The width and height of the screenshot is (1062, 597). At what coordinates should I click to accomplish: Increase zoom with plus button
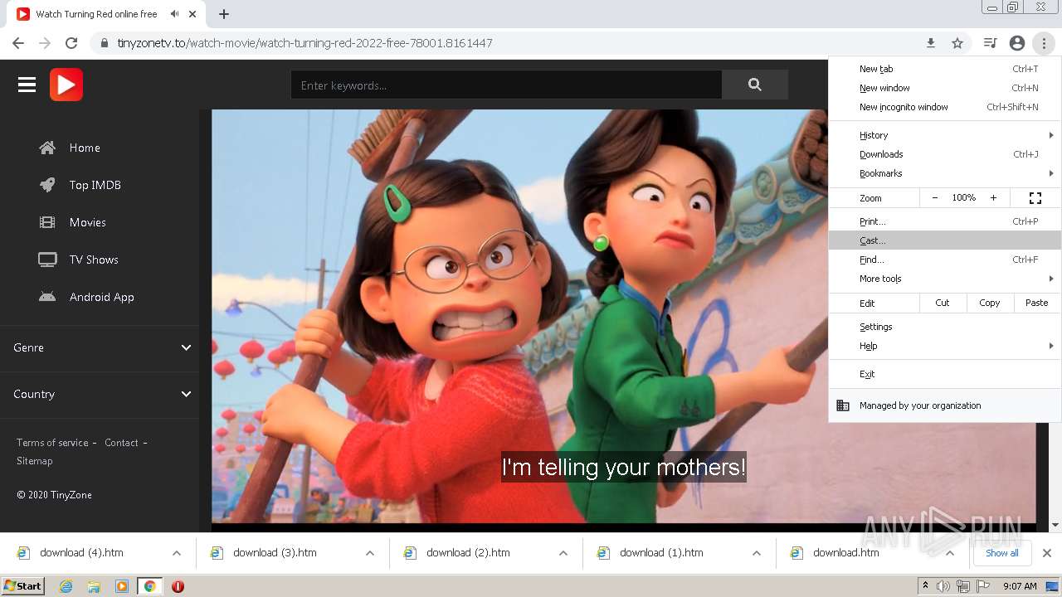pos(993,198)
